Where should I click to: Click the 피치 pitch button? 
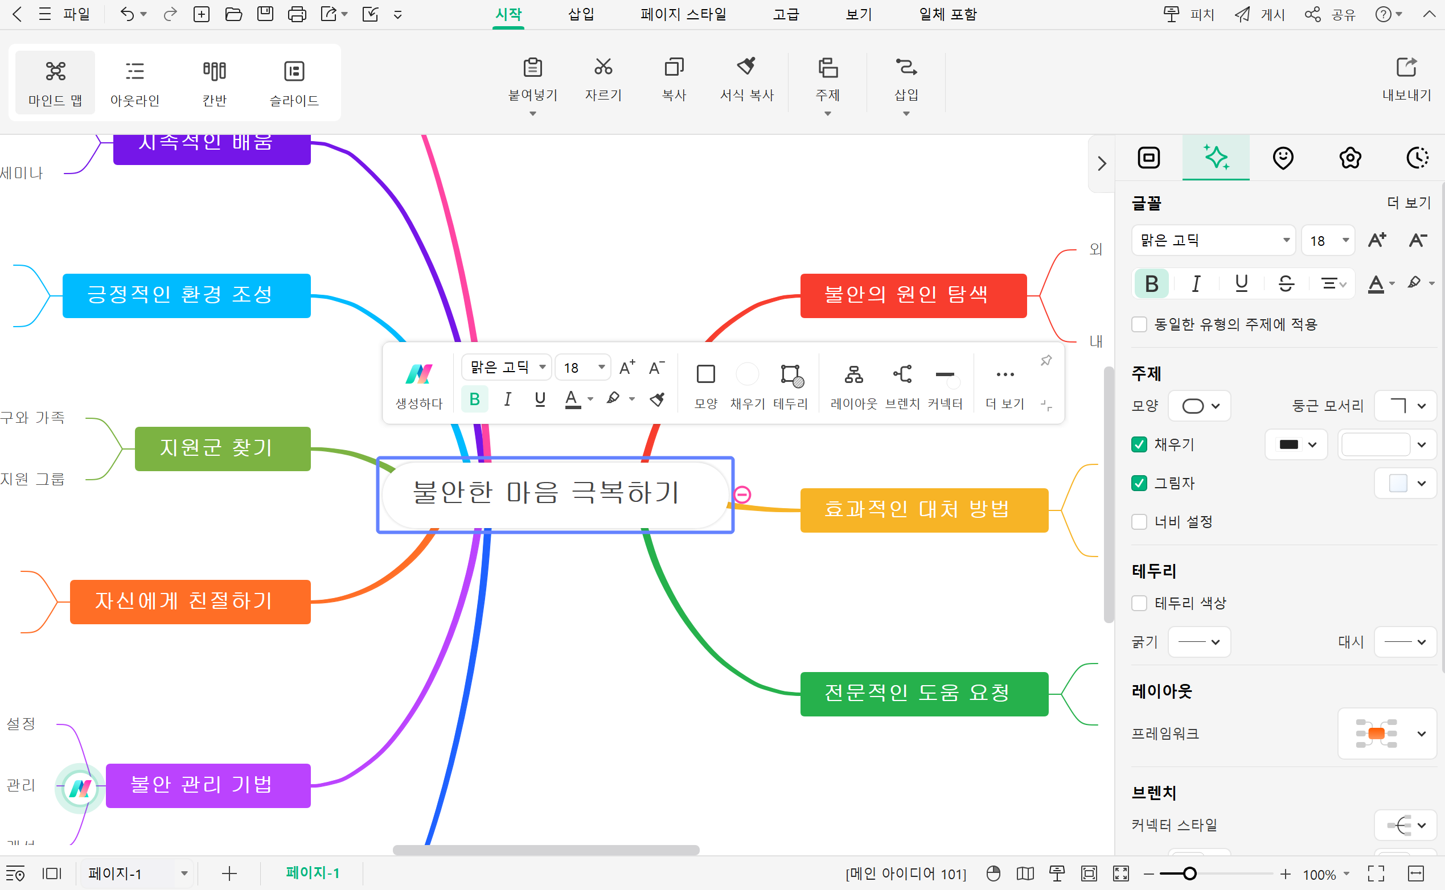click(1188, 14)
